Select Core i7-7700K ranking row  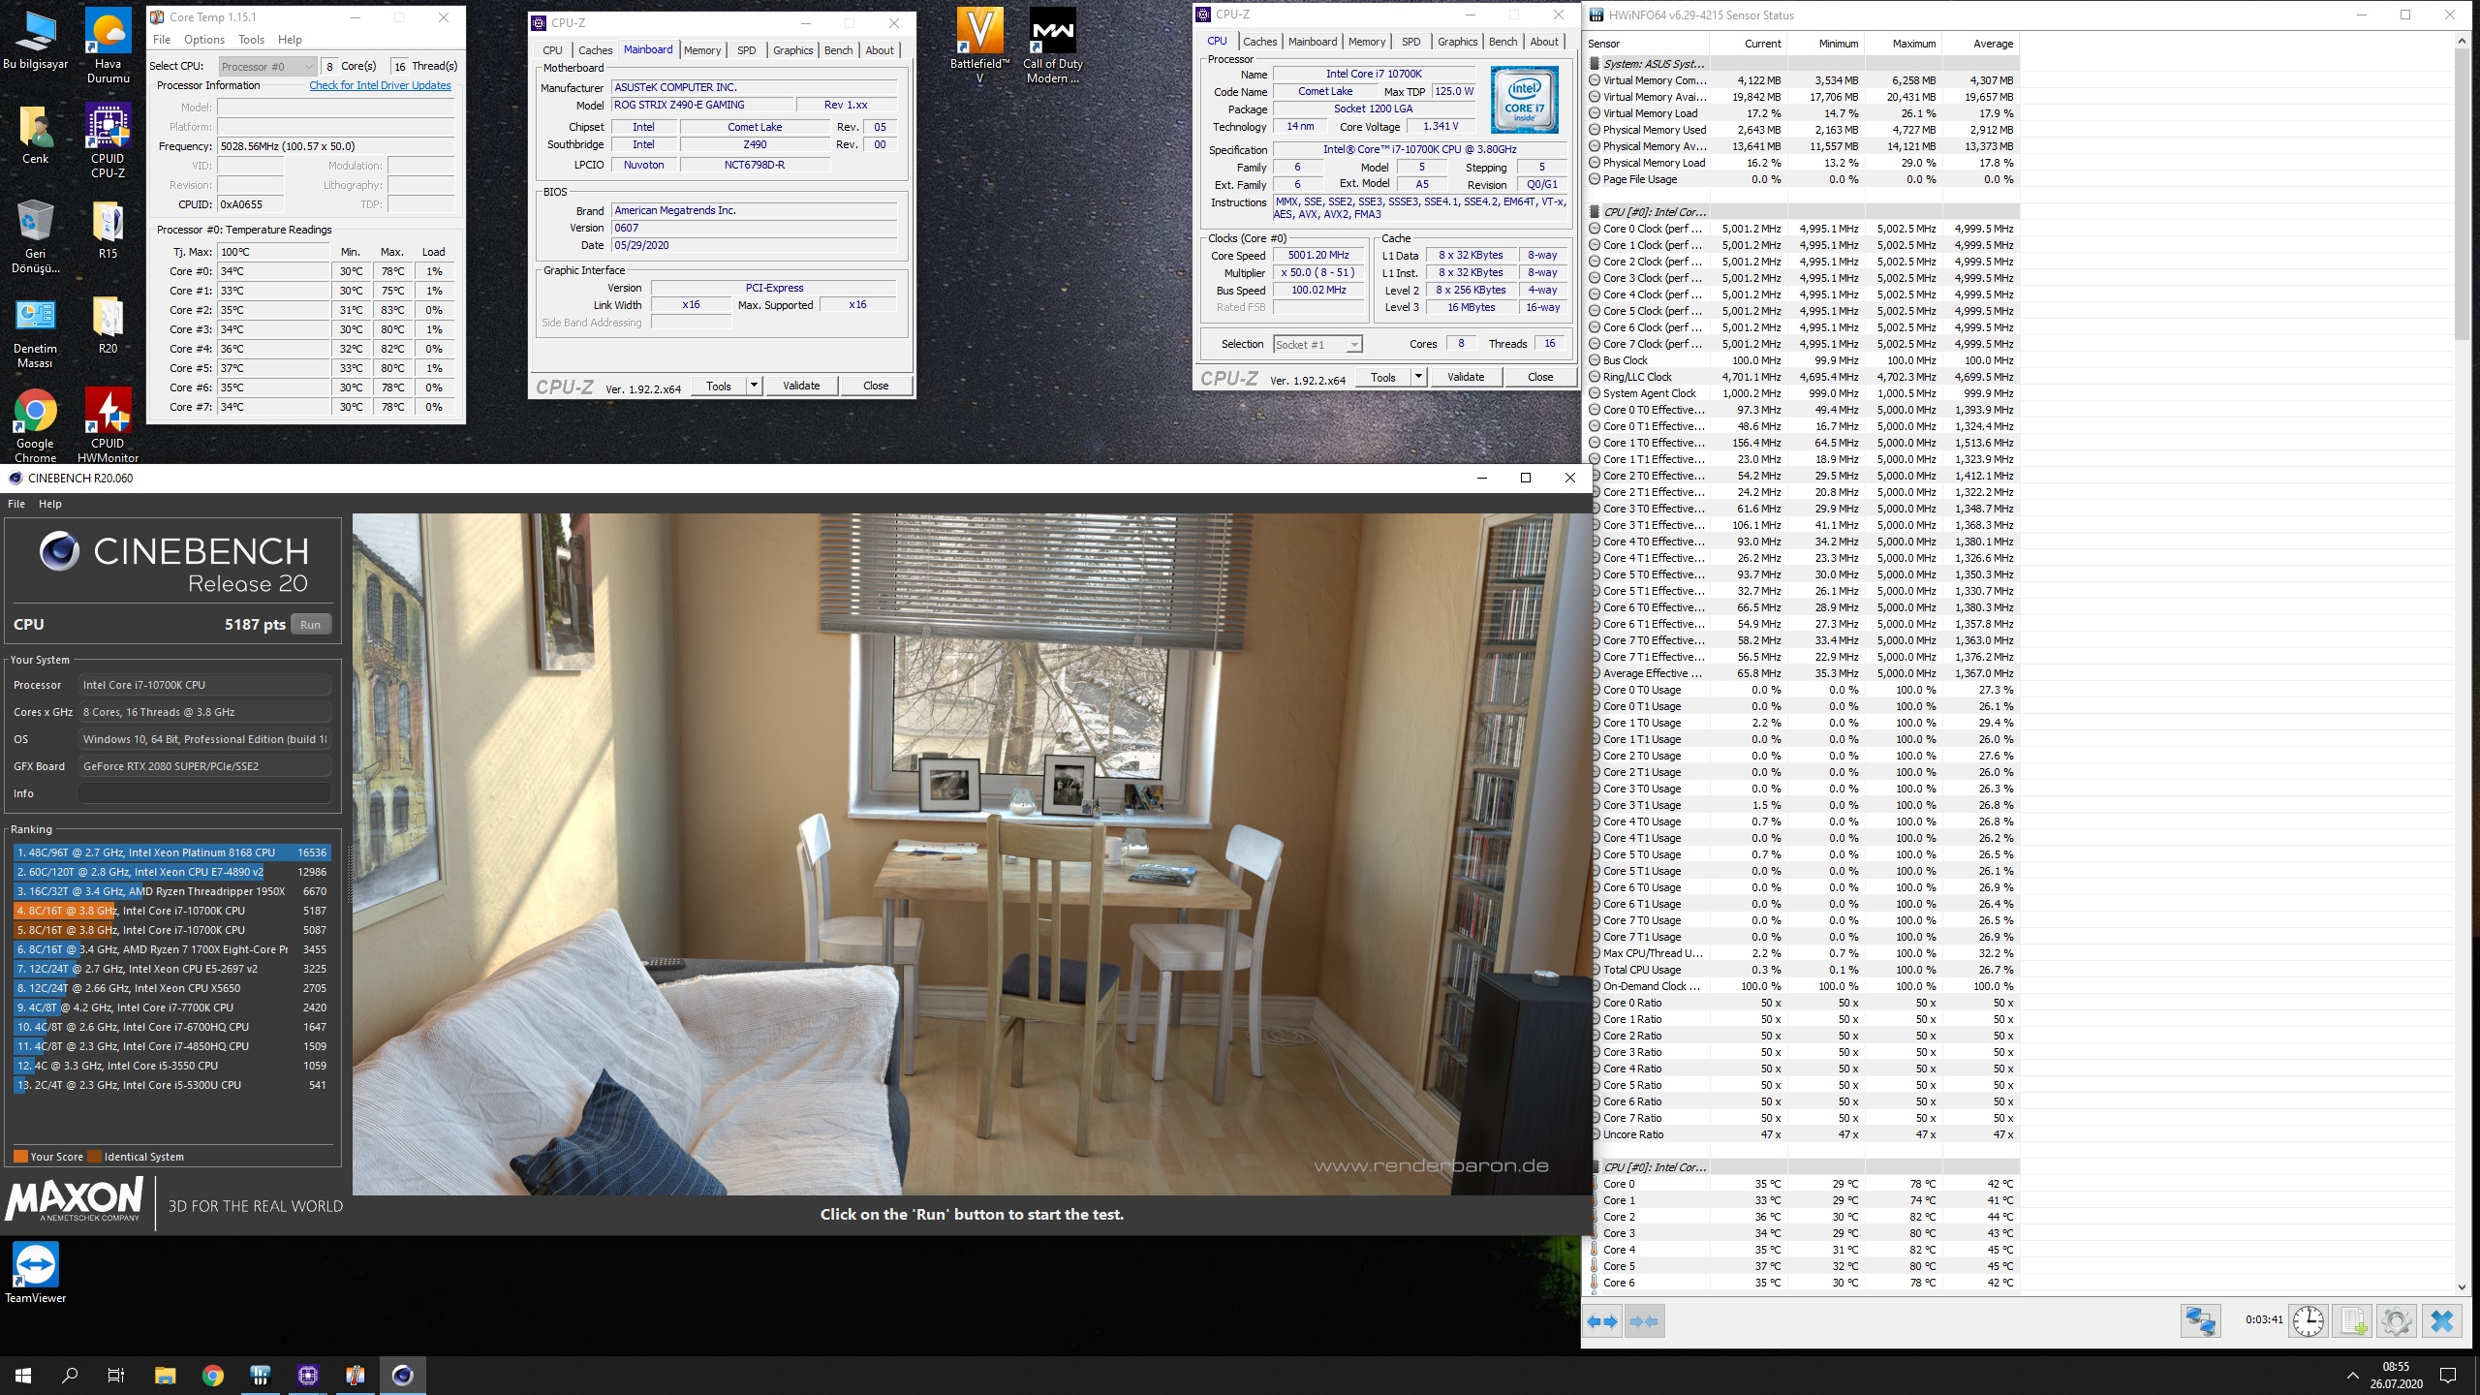(171, 1007)
